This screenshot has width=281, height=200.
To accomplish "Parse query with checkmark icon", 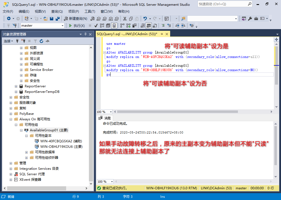I will point(96,26).
